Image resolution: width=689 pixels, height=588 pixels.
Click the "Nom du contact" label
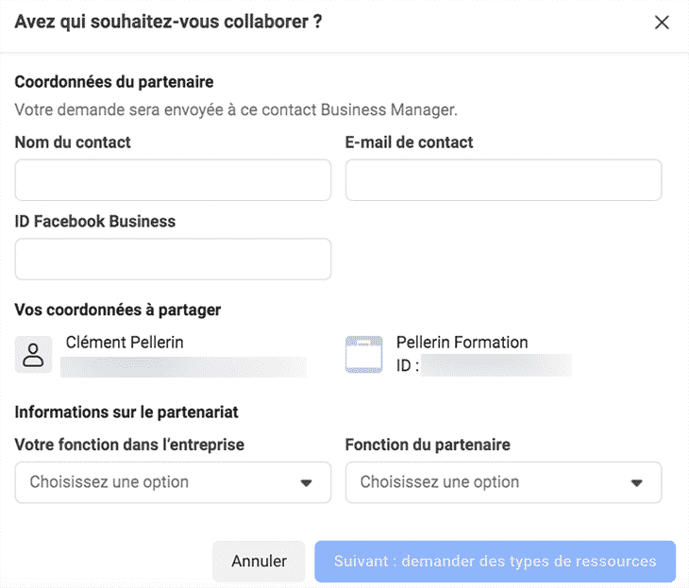[73, 143]
